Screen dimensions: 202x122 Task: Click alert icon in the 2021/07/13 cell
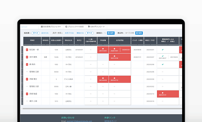pyautogui.click(x=114, y=78)
